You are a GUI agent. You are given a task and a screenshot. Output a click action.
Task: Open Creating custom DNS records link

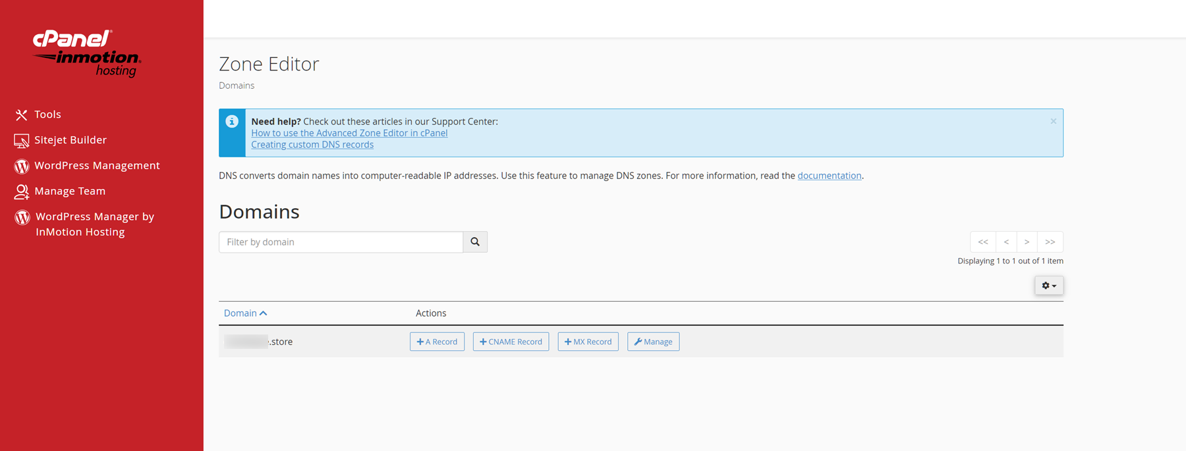[312, 145]
